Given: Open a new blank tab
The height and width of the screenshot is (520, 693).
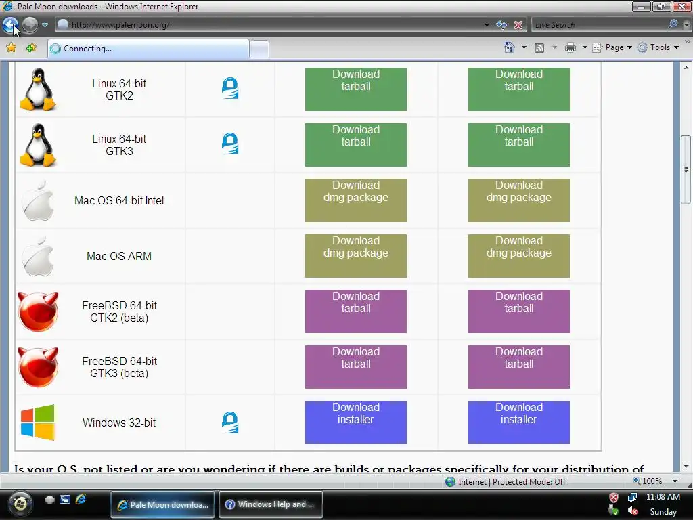Looking at the screenshot, I should pos(259,49).
